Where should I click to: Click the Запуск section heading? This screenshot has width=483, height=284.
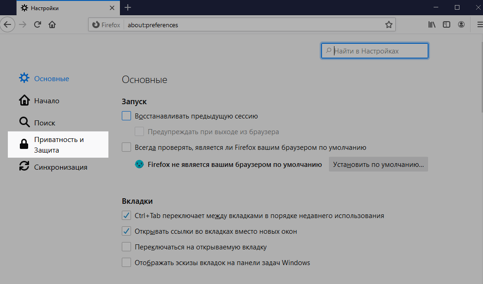[134, 101]
